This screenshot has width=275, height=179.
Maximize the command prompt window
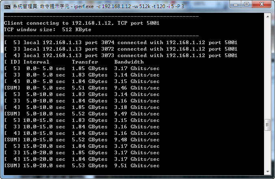coord(247,4)
